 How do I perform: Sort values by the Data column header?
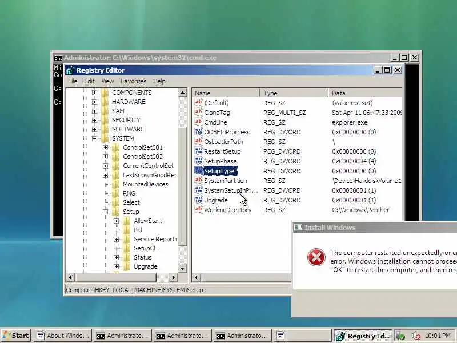coord(366,93)
